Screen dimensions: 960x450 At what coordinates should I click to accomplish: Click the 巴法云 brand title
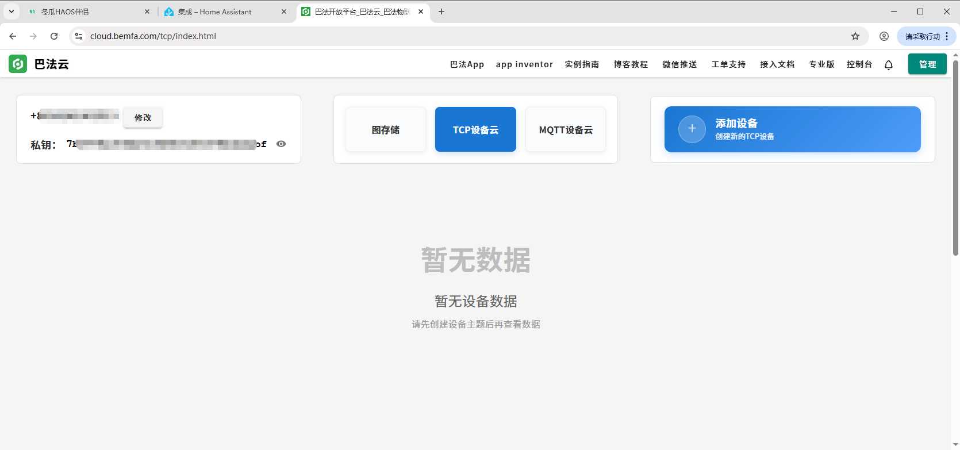[51, 64]
